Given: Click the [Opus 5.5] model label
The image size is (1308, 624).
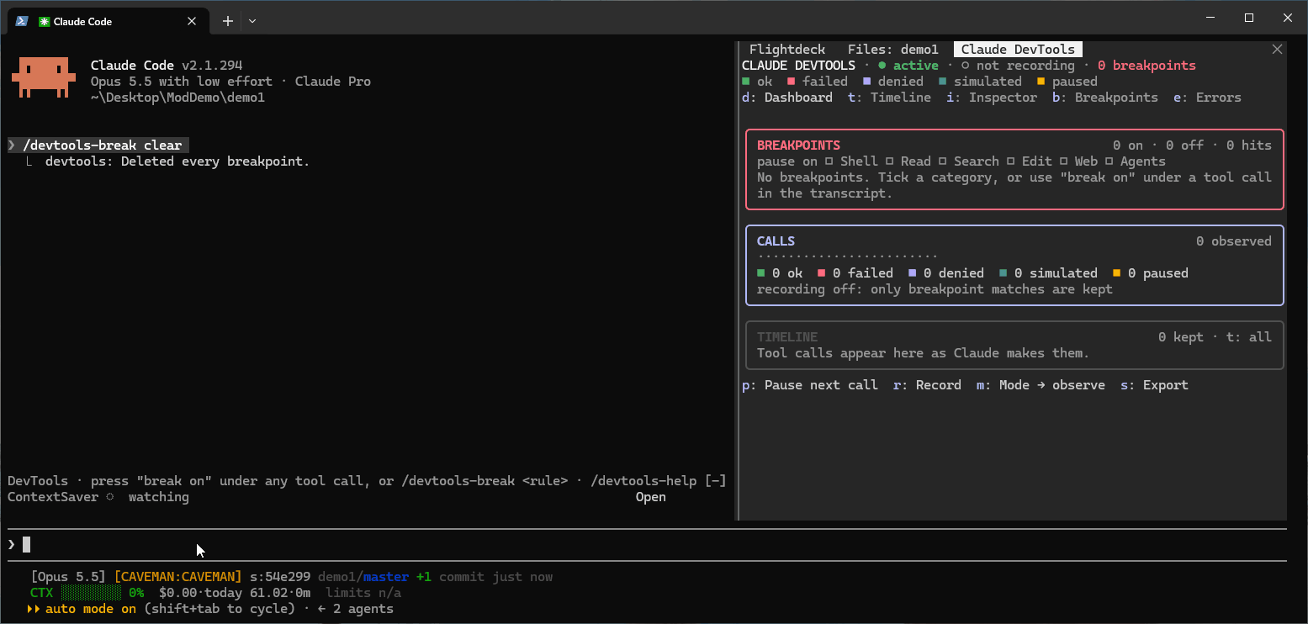Looking at the screenshot, I should pyautogui.click(x=68, y=577).
